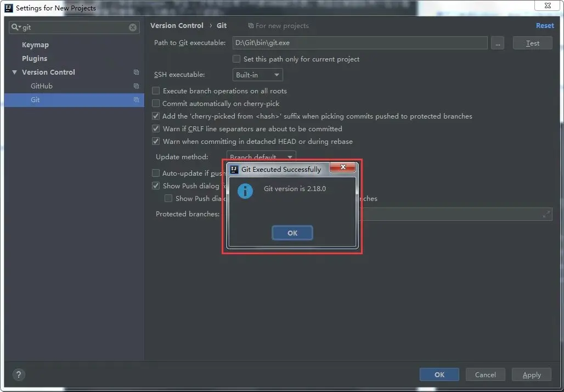This screenshot has height=392, width=564.
Task: Collapse the Version Control tree node
Action: pos(14,72)
